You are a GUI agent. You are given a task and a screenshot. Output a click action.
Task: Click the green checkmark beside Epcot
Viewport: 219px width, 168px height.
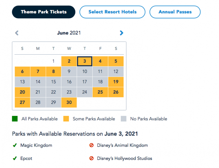tap(15, 158)
